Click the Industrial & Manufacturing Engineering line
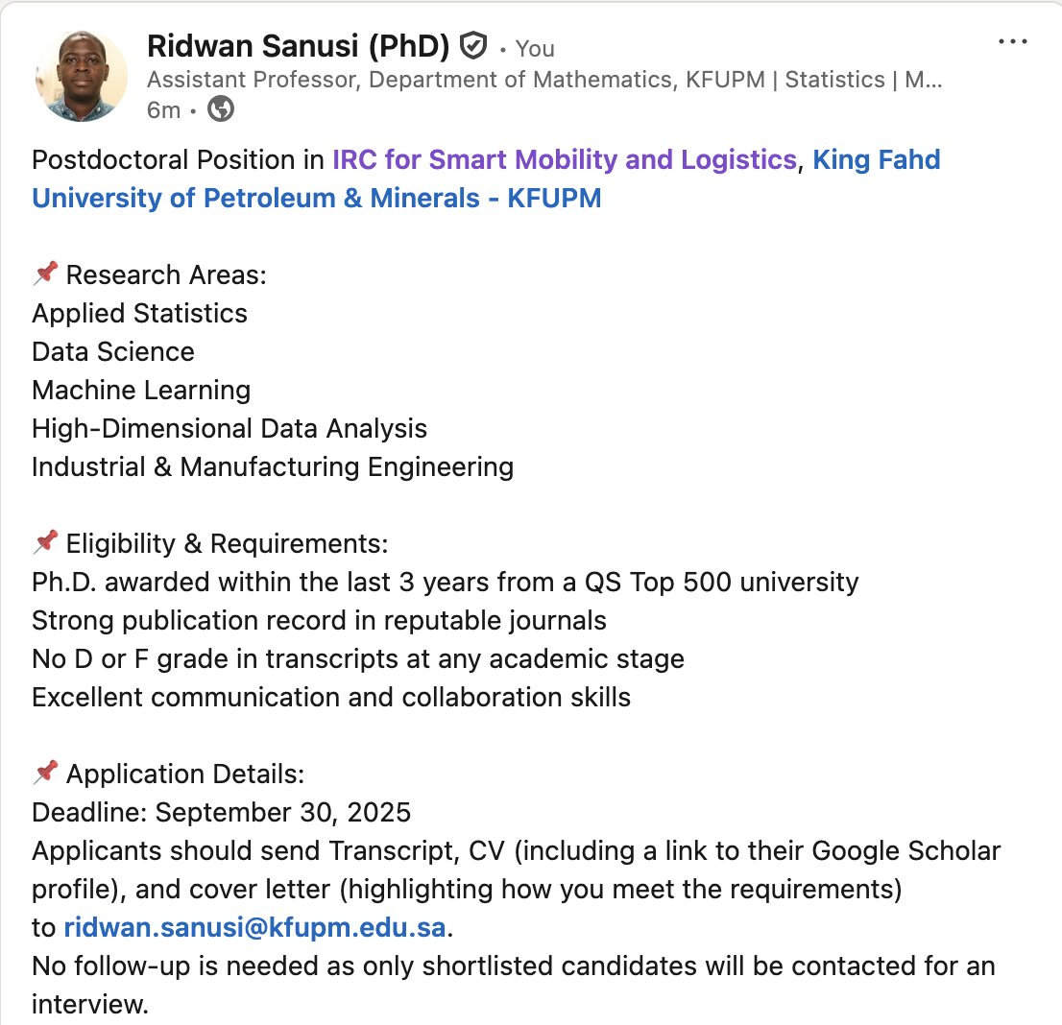 pyautogui.click(x=273, y=467)
